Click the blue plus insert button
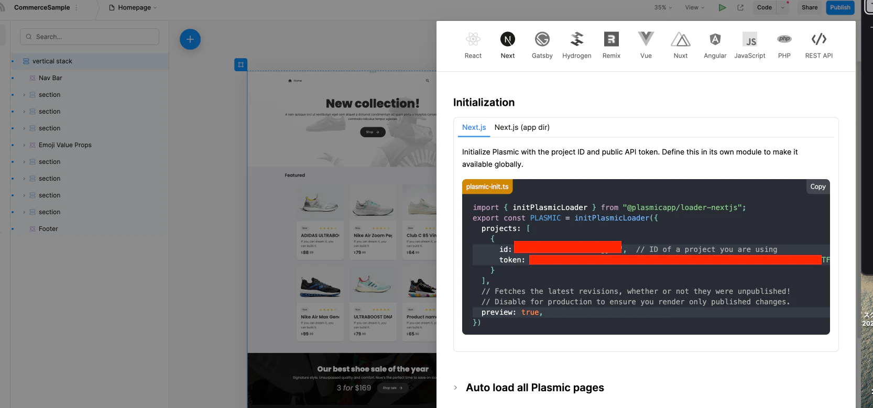This screenshot has height=408, width=873. pyautogui.click(x=190, y=39)
